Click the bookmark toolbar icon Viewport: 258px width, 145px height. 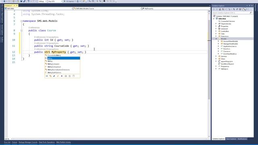(x=104, y=1)
